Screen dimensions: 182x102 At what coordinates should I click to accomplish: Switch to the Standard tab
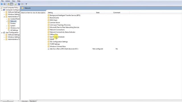[x=33, y=101]
